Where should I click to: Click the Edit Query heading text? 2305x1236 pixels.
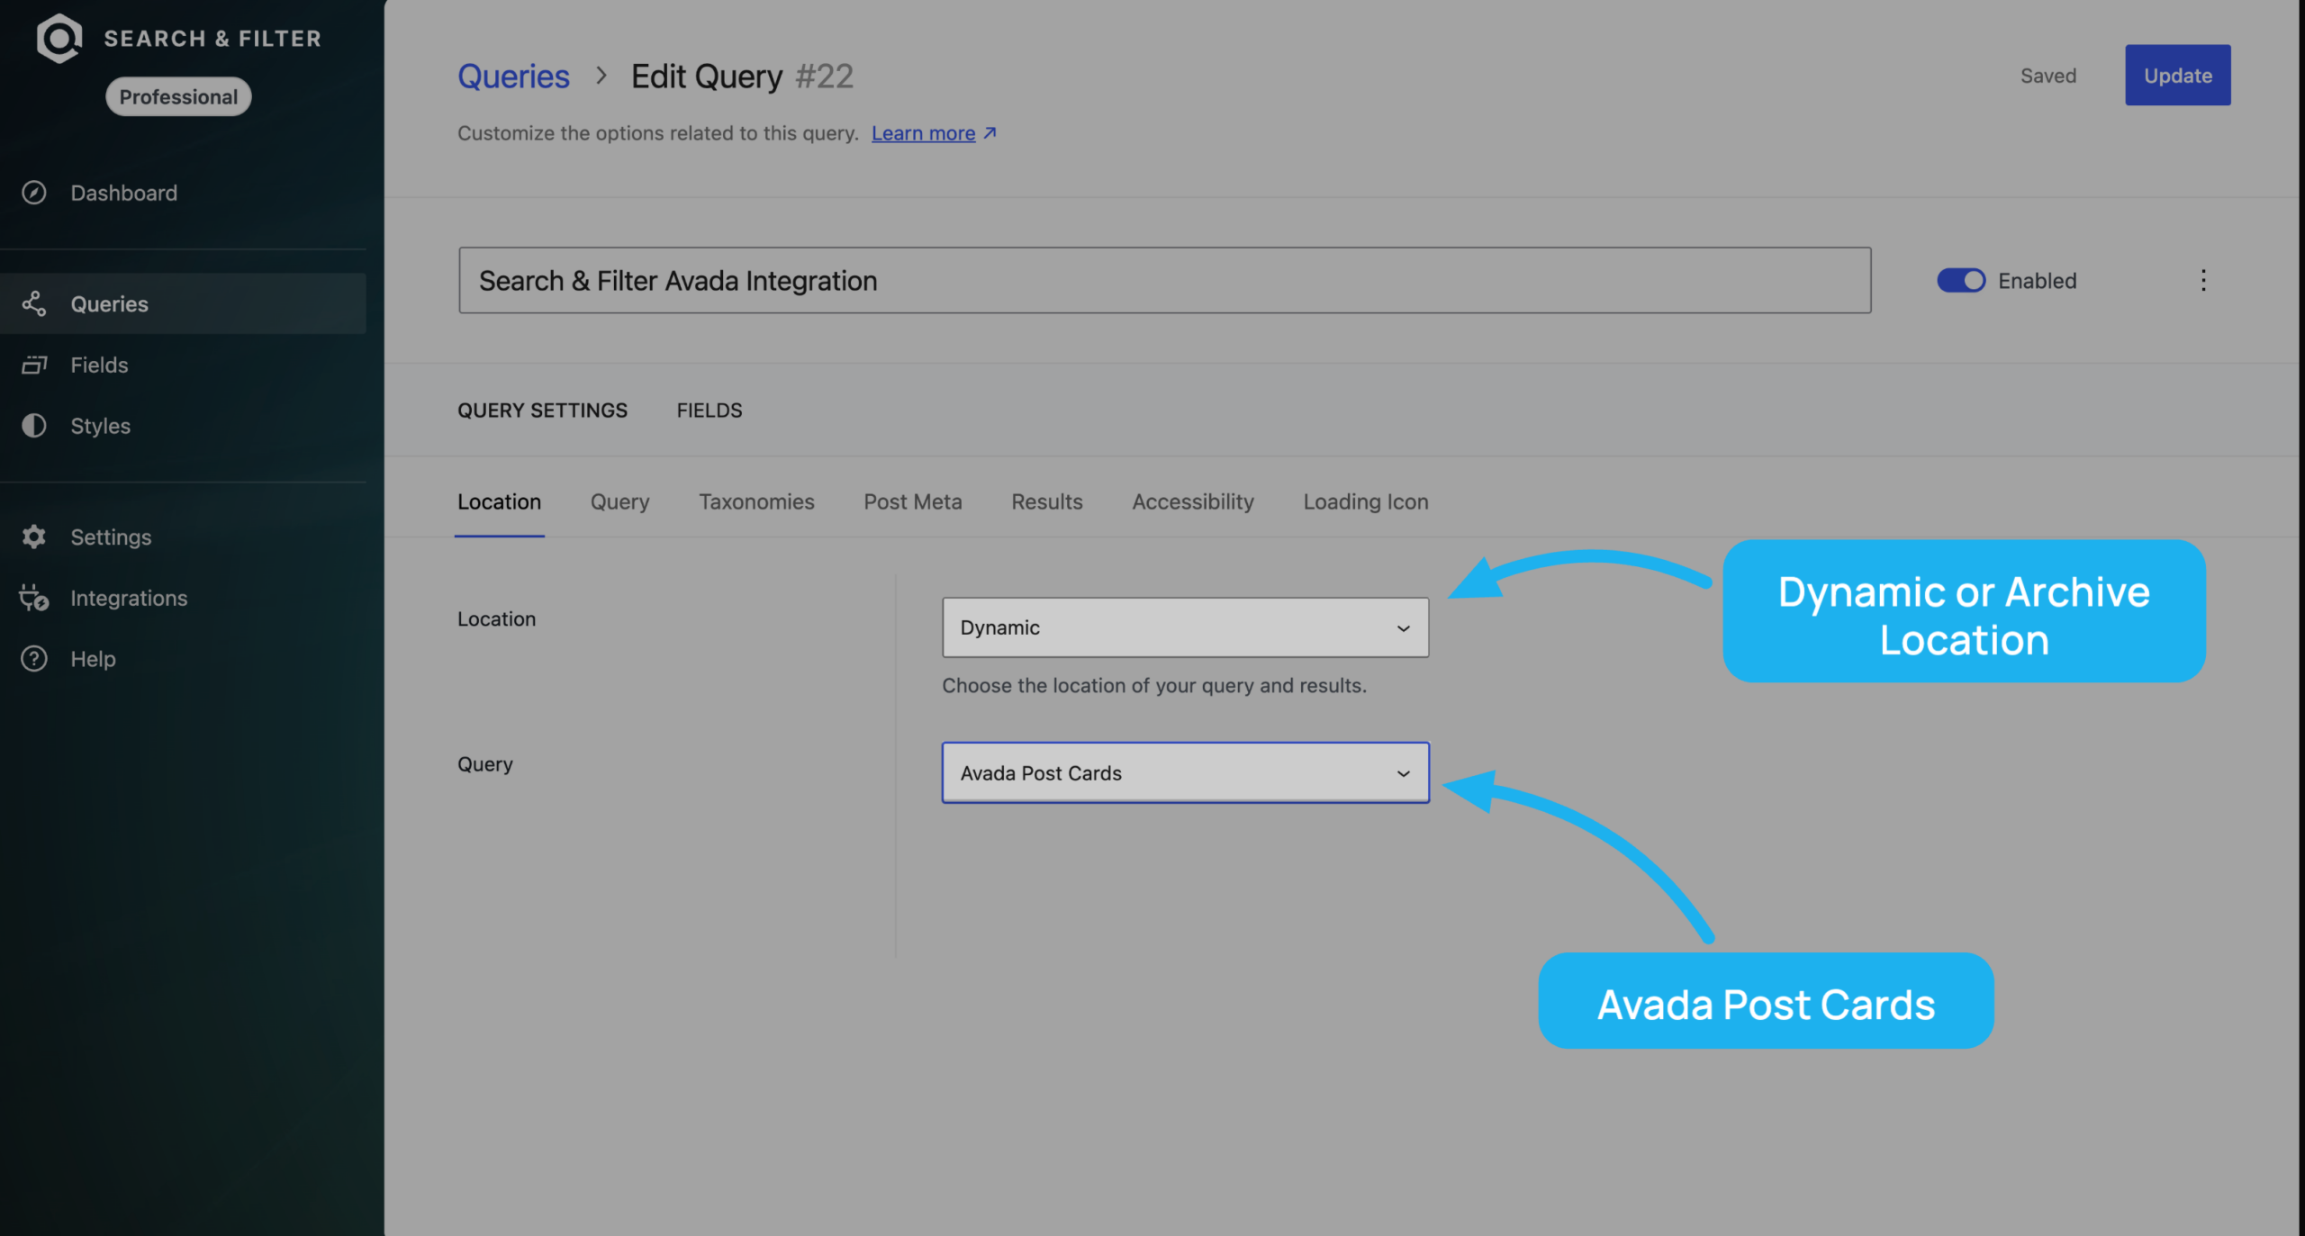[x=706, y=76]
